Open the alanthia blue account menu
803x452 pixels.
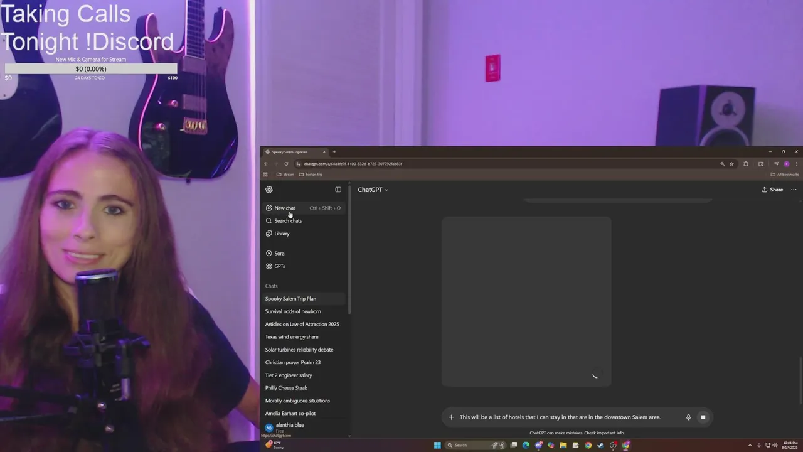pos(304,428)
